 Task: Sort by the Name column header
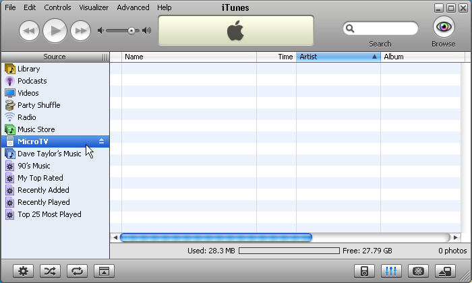pyautogui.click(x=189, y=57)
